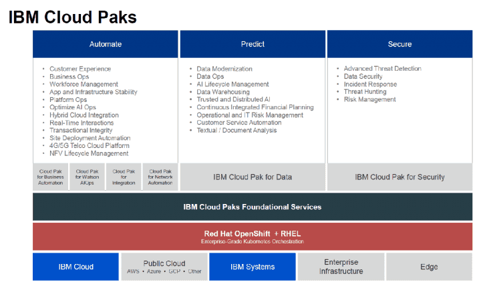Select the Enterprise Infrastructure box
481x282 pixels.
(x=341, y=267)
